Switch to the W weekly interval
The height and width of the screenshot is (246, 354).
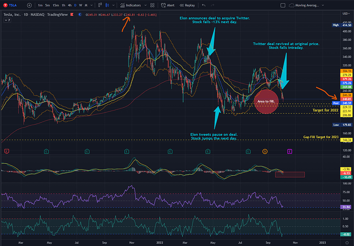pos(81,5)
